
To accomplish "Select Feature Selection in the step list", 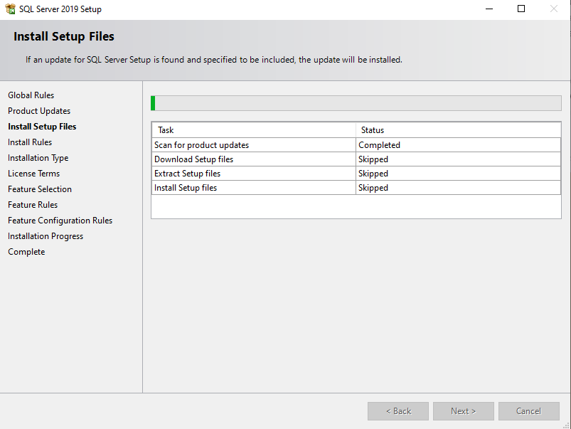I will click(x=40, y=189).
